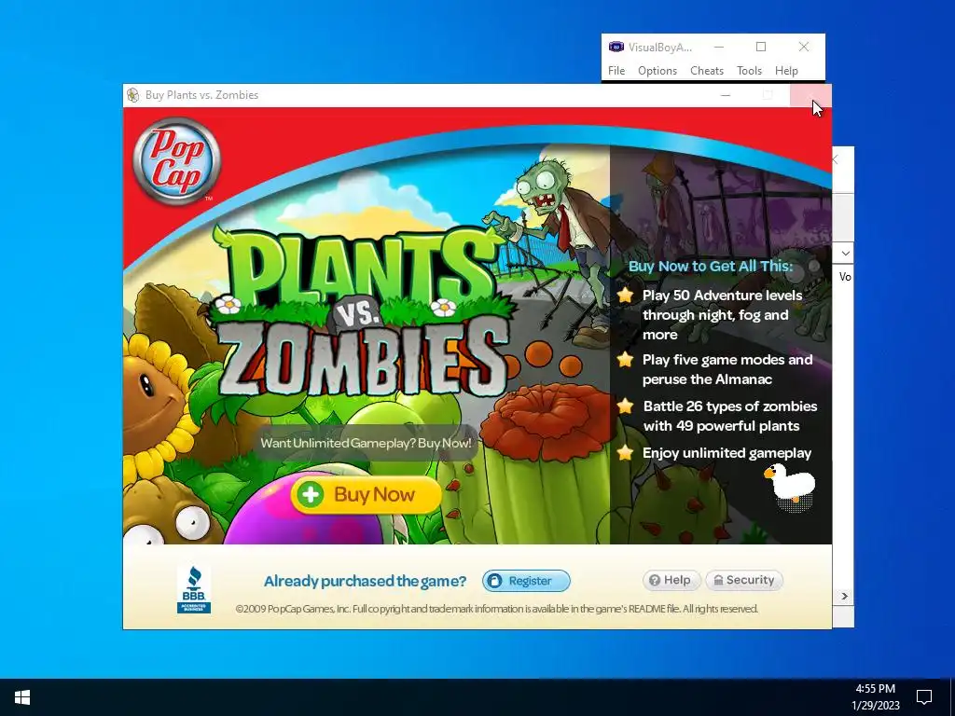Open the Action Center notifications icon
The image size is (955, 716).
click(924, 697)
